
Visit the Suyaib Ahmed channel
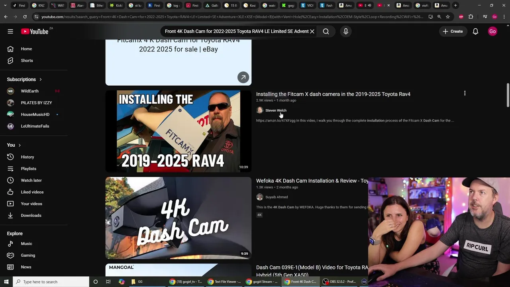pos(277,197)
